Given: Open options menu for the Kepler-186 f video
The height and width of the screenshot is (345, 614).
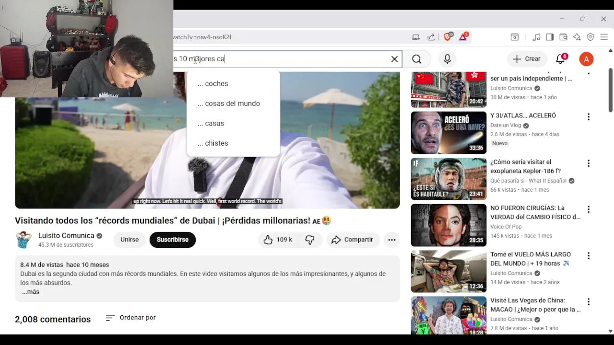Looking at the screenshot, I should 588,163.
